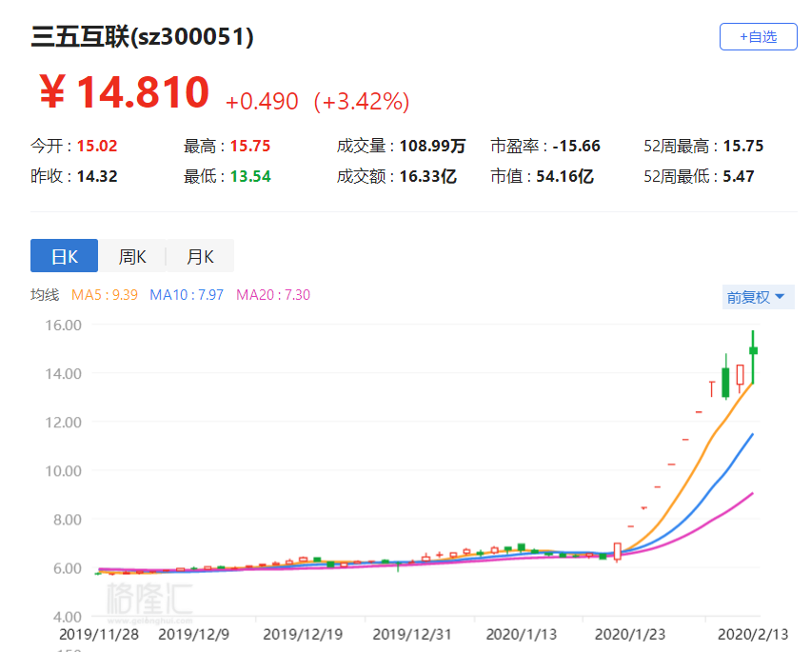Viewport: 811px width, 652px height.
Task: Click the price change +0.490
Action: (x=262, y=101)
